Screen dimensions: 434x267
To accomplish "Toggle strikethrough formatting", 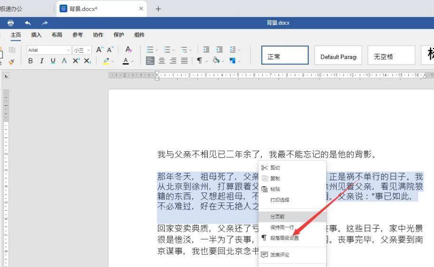I will pyautogui.click(x=64, y=61).
